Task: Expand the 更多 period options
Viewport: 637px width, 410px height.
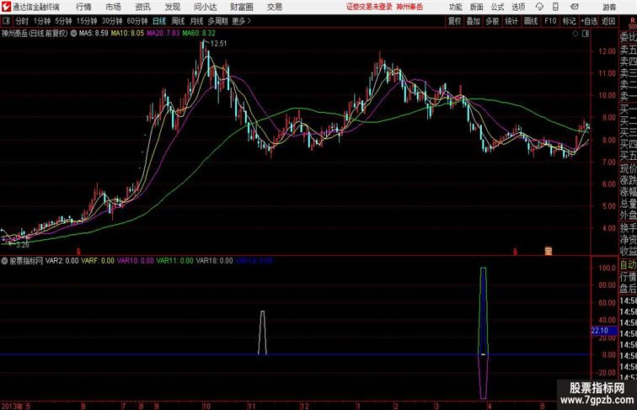Action: pos(241,21)
